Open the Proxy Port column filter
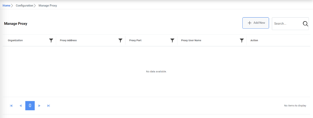Screen dimensions: 313x118 tap(172, 40)
